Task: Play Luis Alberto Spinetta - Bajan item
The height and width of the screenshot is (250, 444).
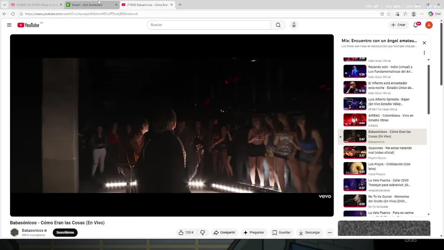Action: click(382, 104)
